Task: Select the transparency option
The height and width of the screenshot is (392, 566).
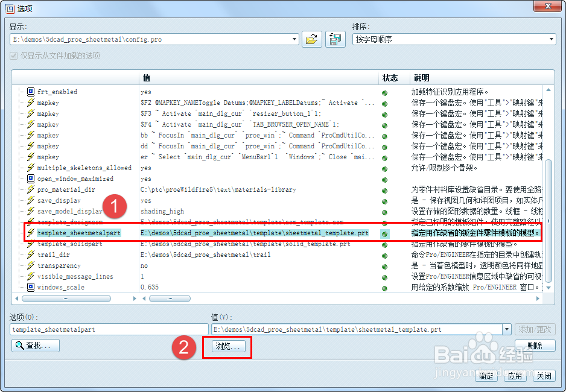Action: pyautogui.click(x=59, y=265)
